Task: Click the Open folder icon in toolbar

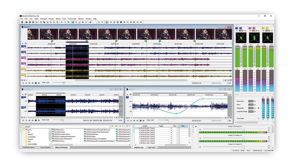Action: (26, 22)
